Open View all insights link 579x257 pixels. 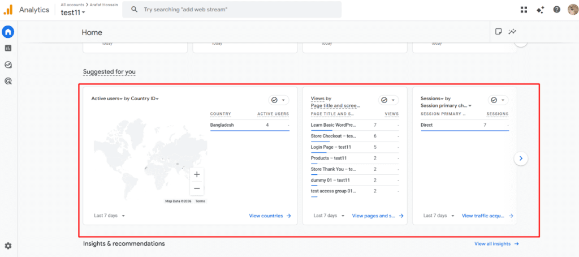pyautogui.click(x=496, y=243)
